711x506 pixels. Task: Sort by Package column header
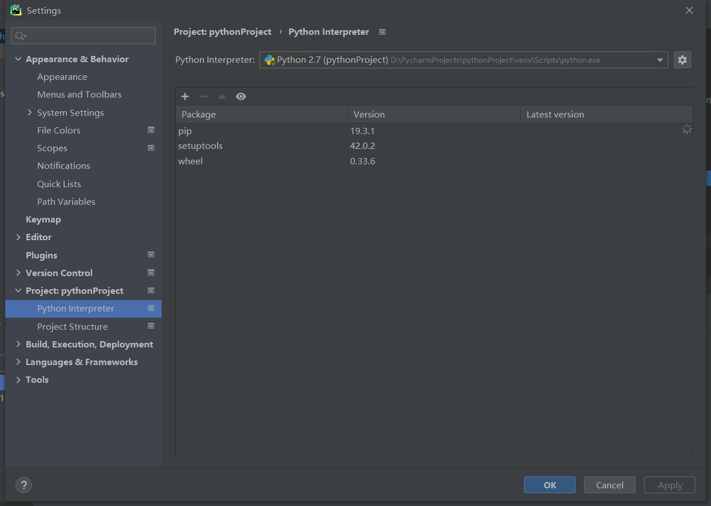tap(262, 114)
